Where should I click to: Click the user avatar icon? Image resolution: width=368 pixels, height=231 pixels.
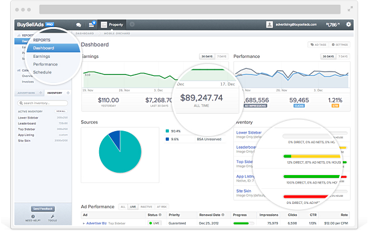point(269,25)
